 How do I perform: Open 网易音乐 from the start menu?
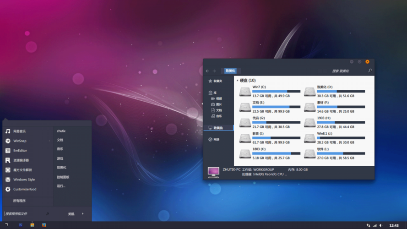pyautogui.click(x=19, y=131)
